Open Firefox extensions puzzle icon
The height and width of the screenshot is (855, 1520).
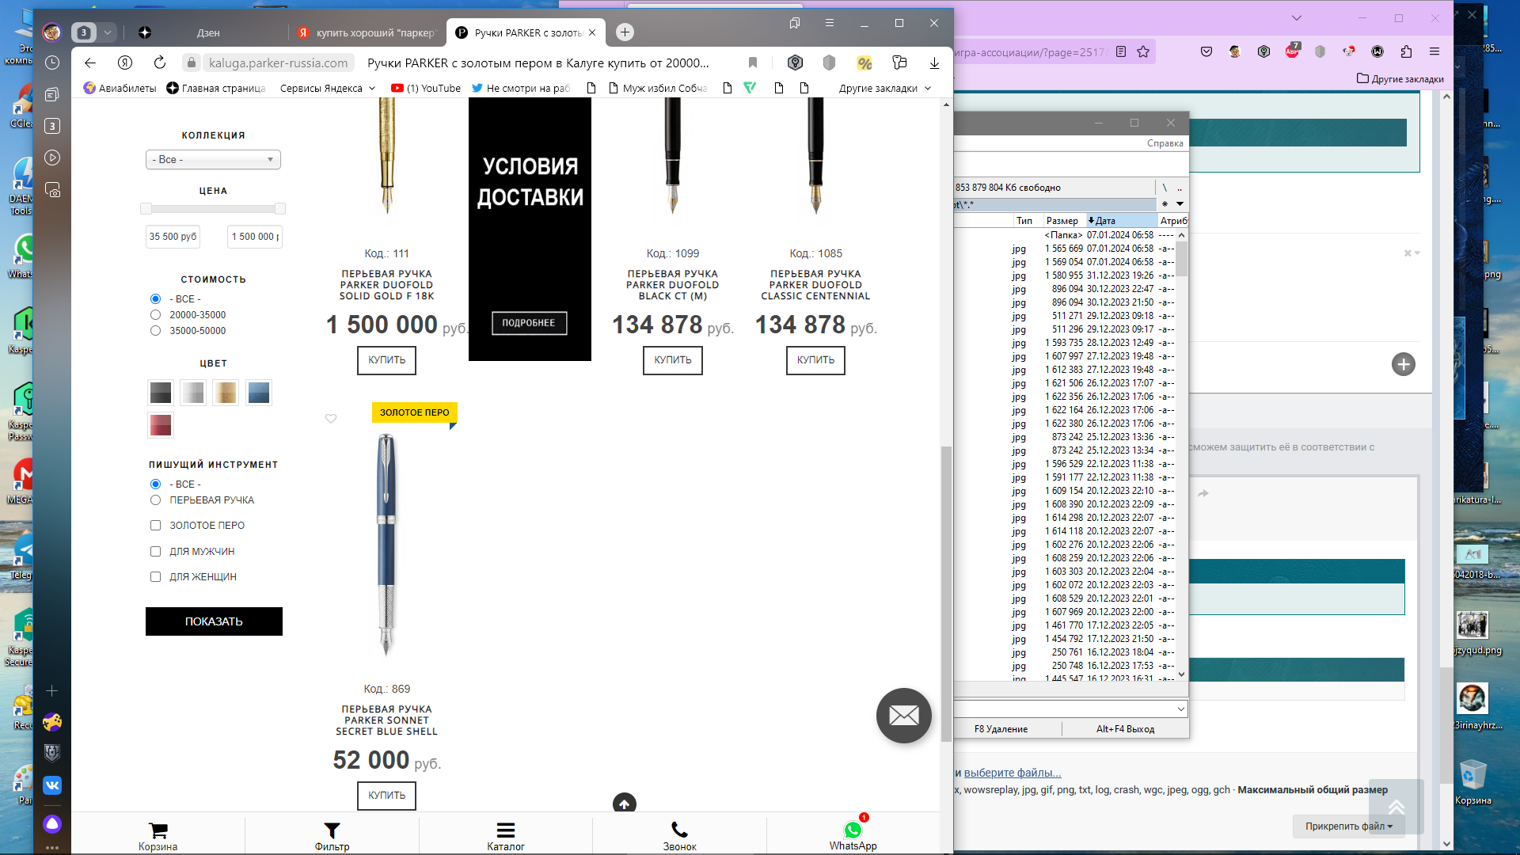coord(1406,51)
